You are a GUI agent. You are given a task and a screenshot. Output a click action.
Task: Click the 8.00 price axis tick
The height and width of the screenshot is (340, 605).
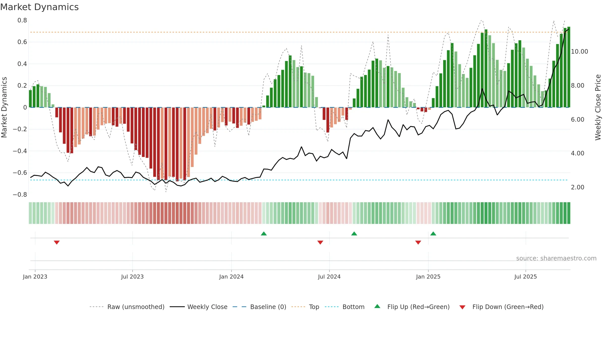(x=578, y=85)
